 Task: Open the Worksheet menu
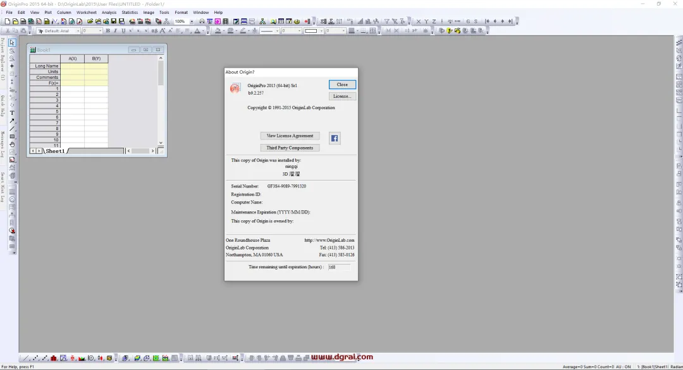[x=86, y=13]
